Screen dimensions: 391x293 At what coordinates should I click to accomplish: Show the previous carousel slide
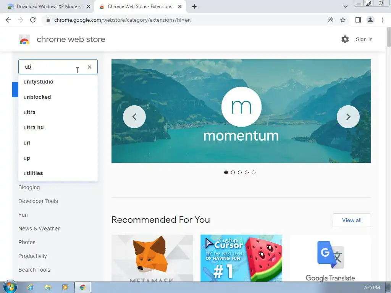pos(134,117)
